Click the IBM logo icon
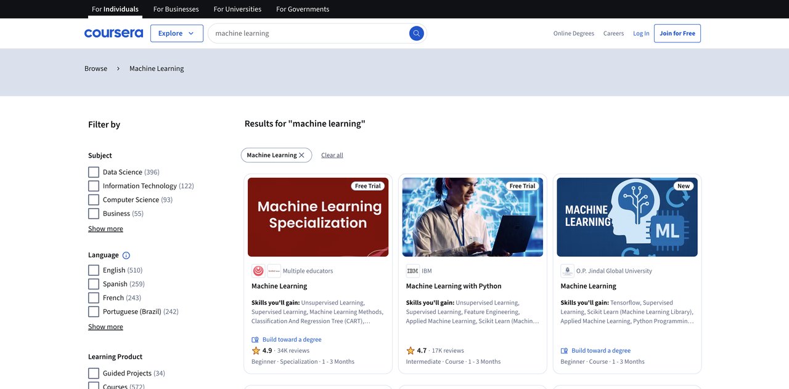 pos(413,271)
